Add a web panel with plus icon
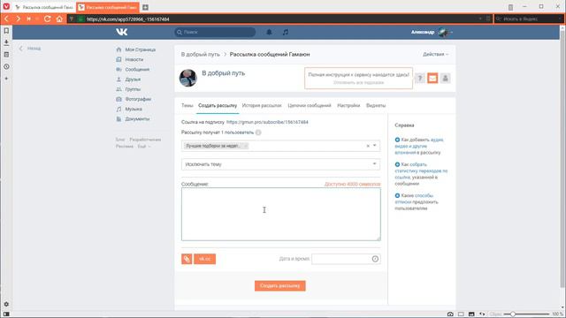Viewport: 566px width, 318px height. 6,79
